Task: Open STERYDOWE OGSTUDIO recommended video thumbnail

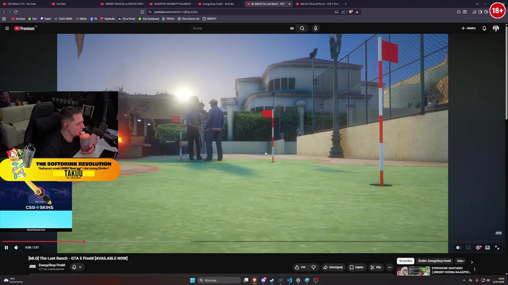Action: click(414, 271)
